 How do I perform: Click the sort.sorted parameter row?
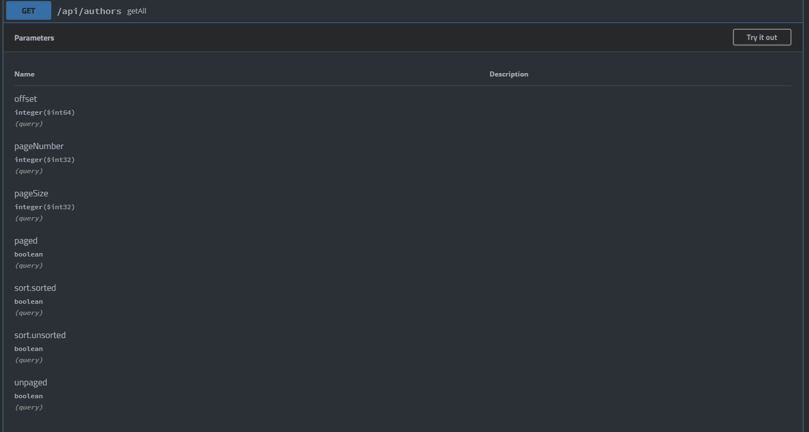pos(35,287)
